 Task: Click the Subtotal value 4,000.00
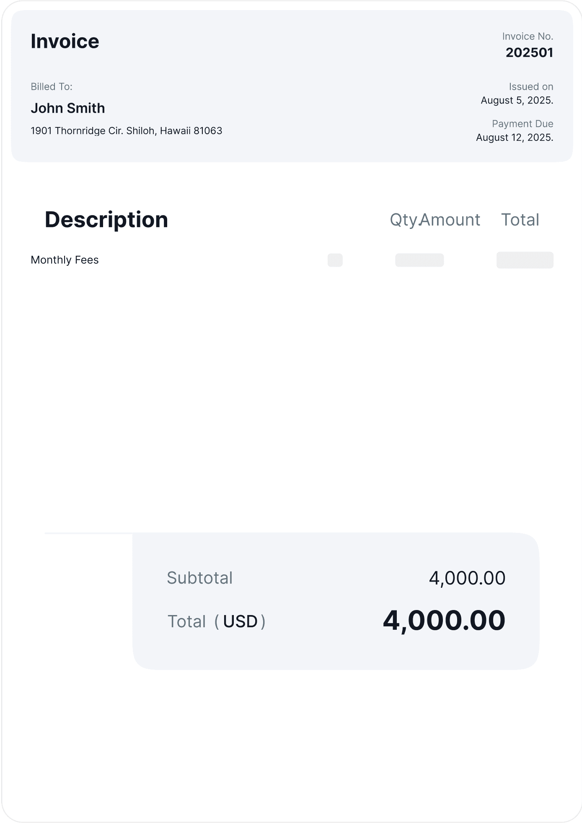[x=467, y=578]
